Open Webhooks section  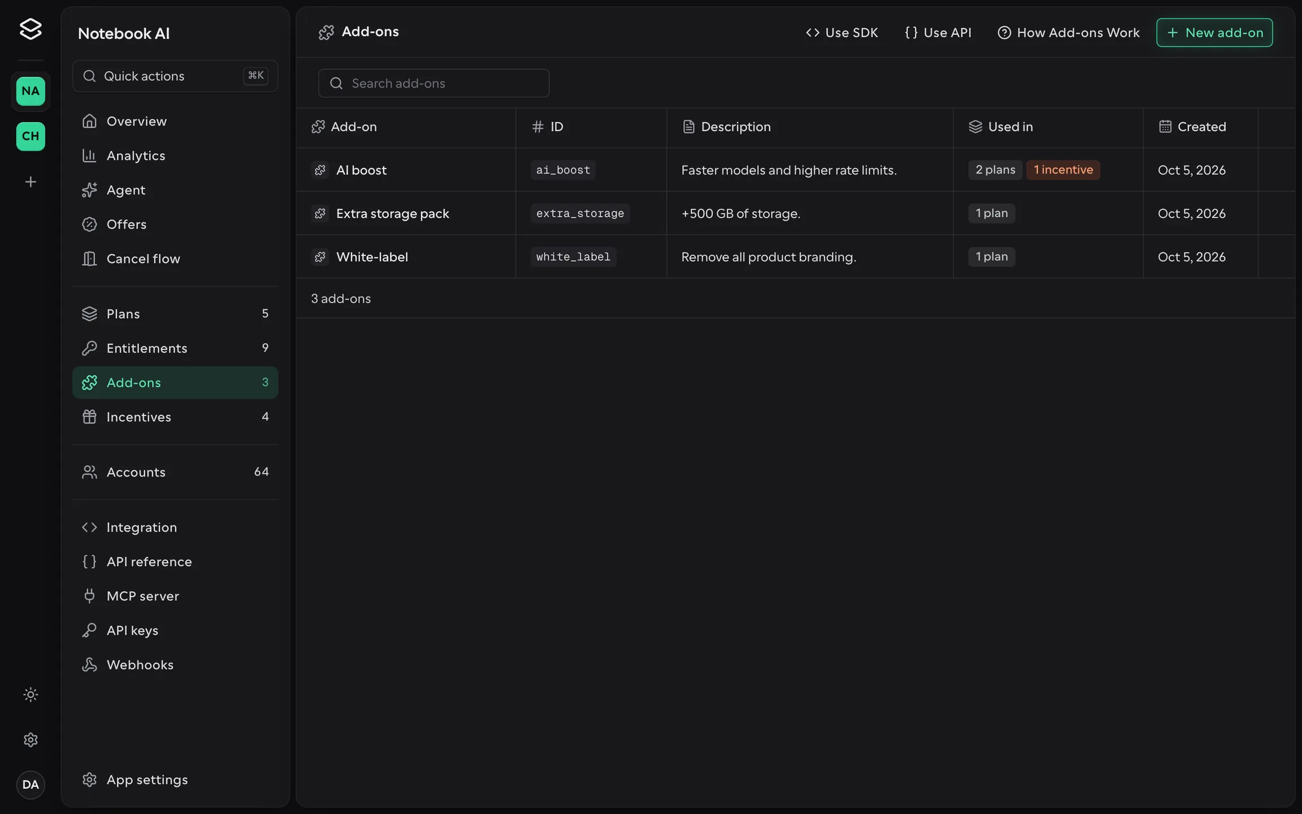click(175, 665)
